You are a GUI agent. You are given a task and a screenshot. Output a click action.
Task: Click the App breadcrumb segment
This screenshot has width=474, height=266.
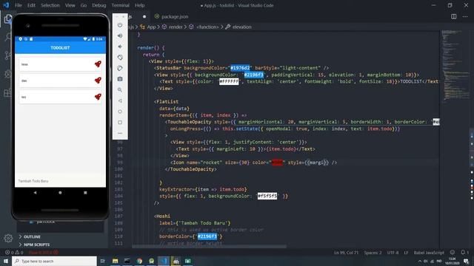(148, 27)
